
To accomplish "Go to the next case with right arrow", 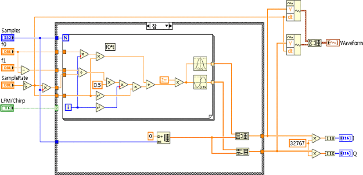I will coord(171,26).
